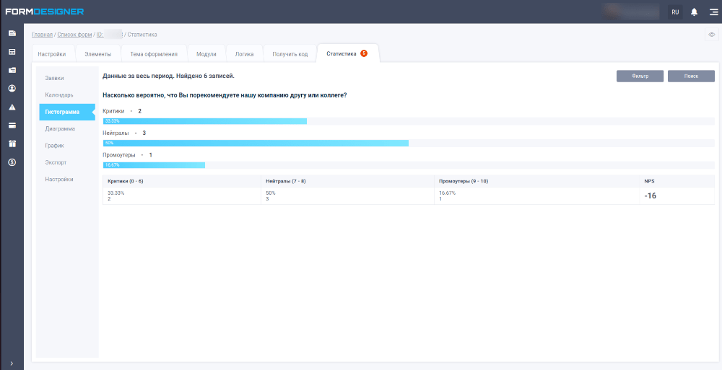Switch to the Логика tab
The width and height of the screenshot is (722, 370).
point(244,54)
